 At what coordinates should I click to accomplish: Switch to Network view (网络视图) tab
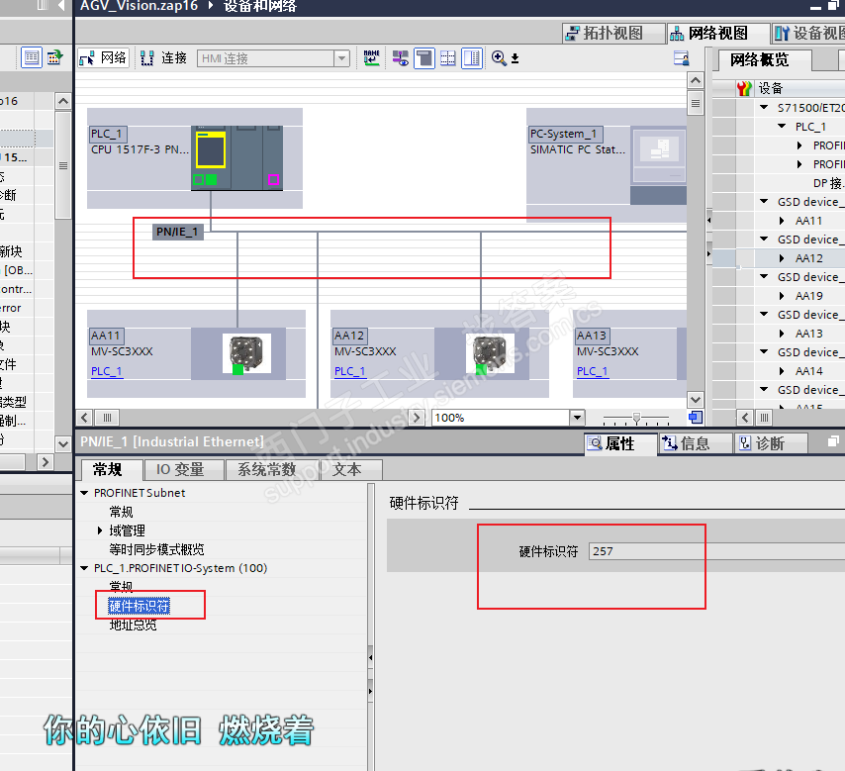(x=717, y=34)
